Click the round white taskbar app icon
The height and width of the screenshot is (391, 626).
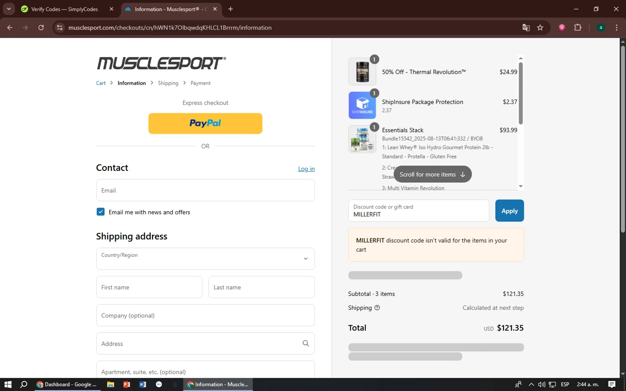click(x=159, y=384)
